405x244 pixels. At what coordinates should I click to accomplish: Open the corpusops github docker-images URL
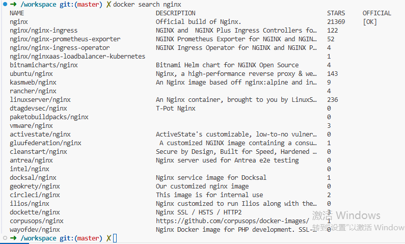[x=232, y=221]
